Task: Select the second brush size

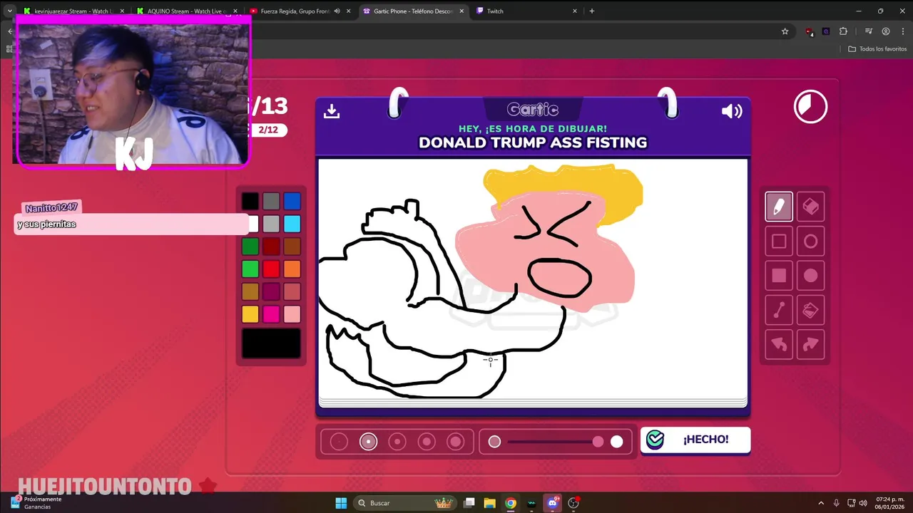Action: coord(368,442)
